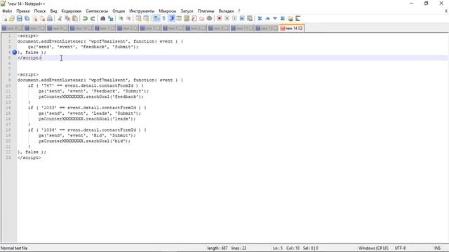
Task: Click blue up-arrow toolbar icon
Action: point(267,19)
